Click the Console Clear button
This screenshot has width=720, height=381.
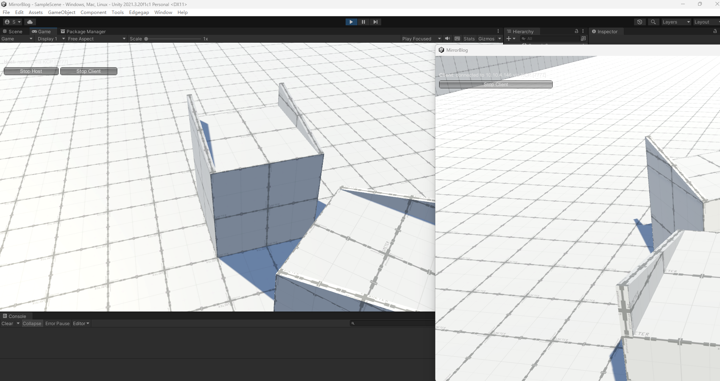coord(7,323)
